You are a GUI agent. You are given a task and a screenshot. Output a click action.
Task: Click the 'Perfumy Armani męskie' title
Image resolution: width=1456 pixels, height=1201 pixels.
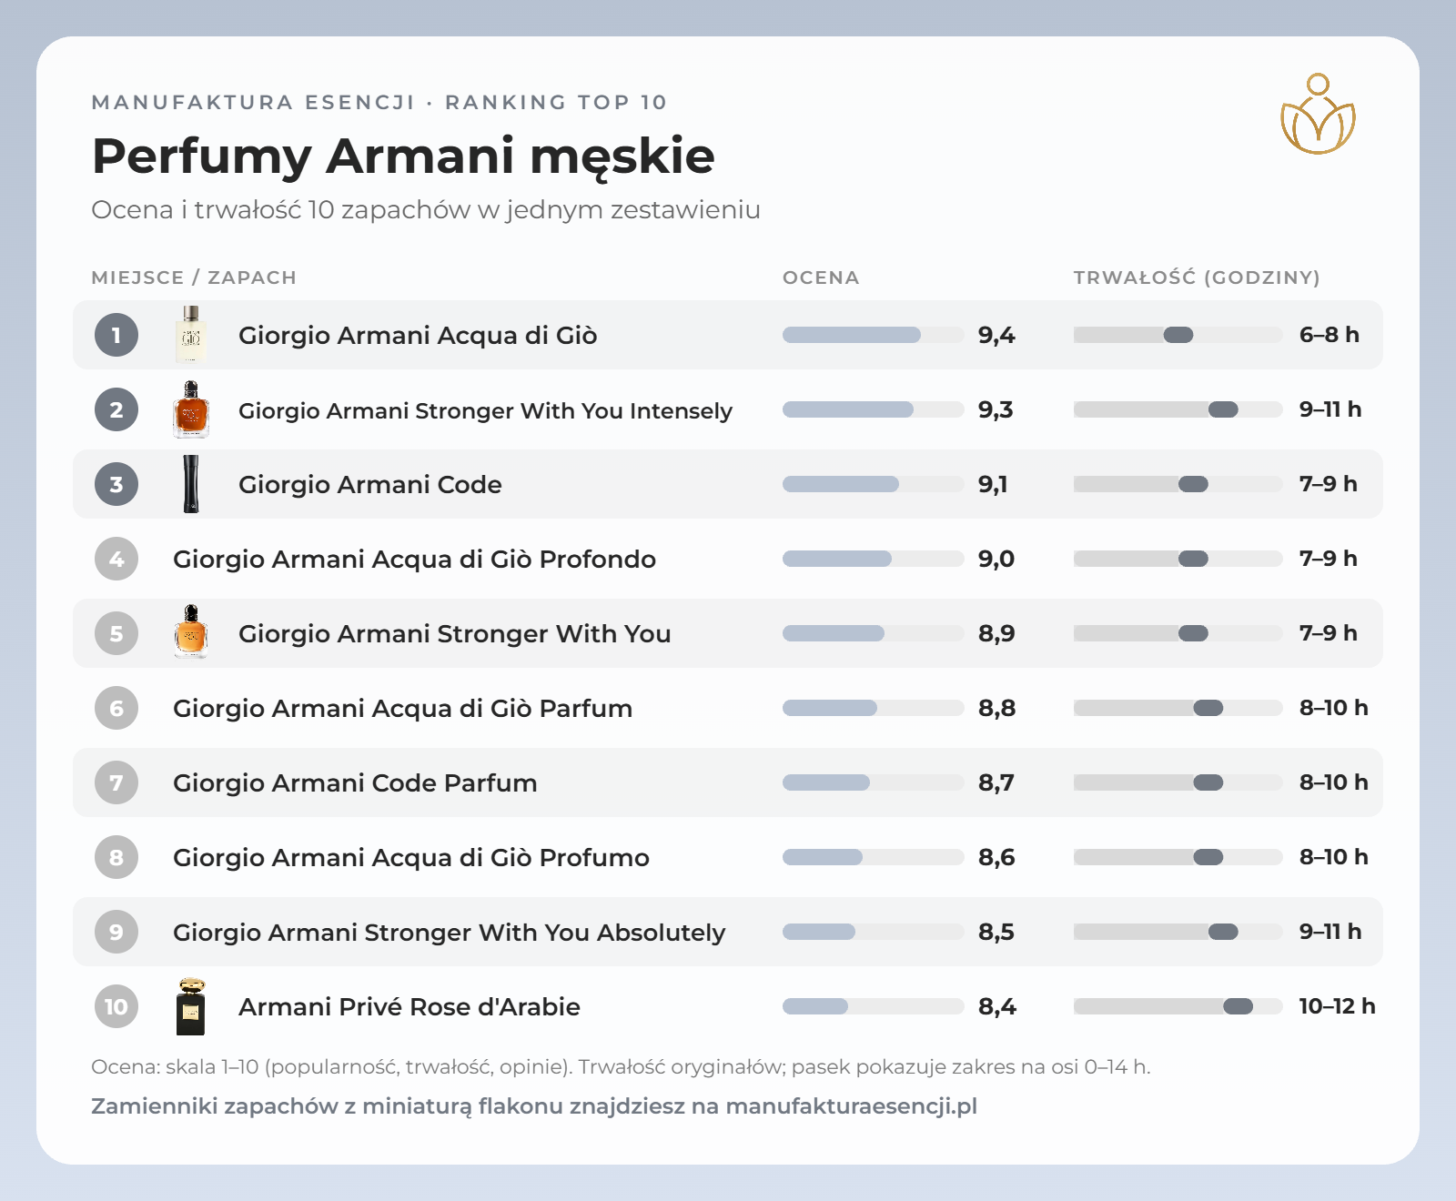pyautogui.click(x=403, y=156)
